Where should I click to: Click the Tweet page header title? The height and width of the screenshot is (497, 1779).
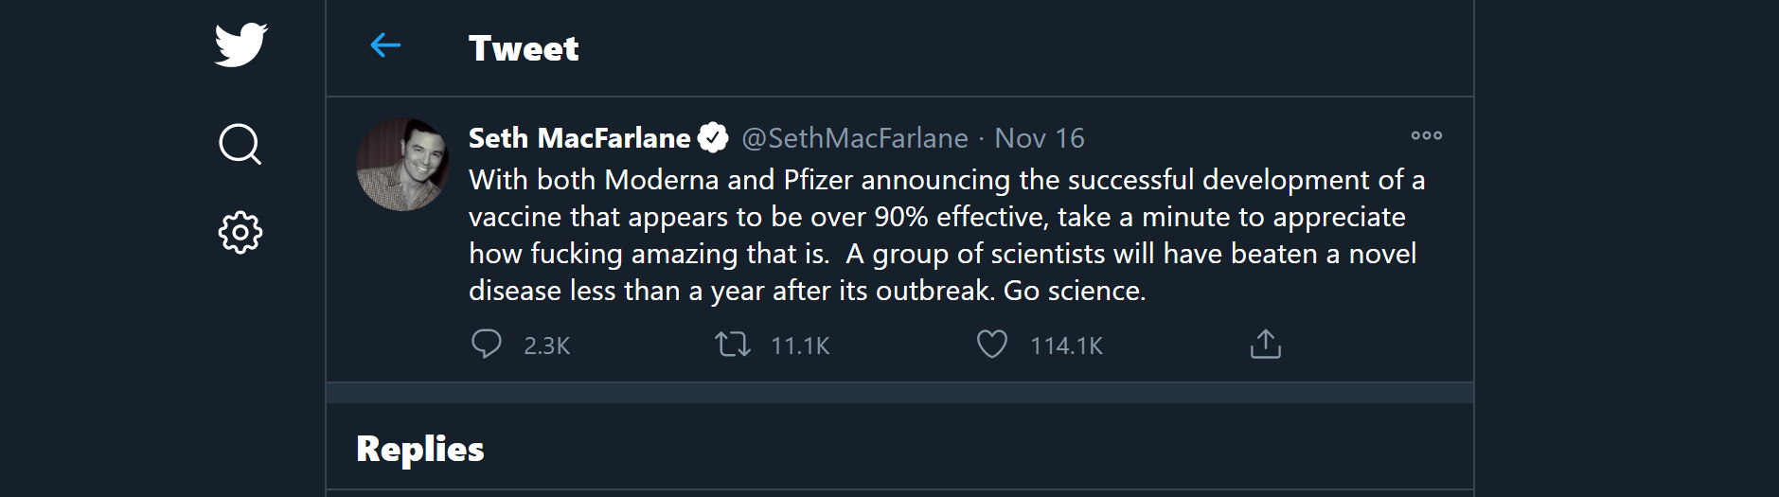pyautogui.click(x=524, y=48)
